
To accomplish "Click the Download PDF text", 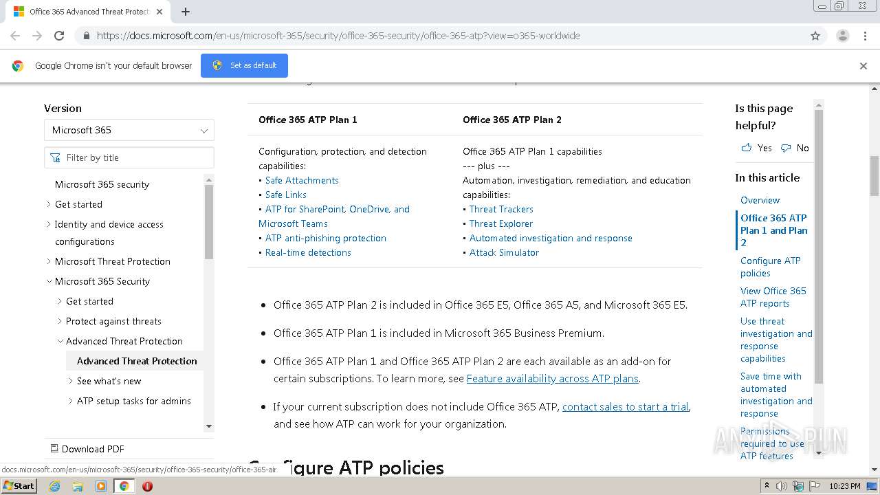I will pos(93,449).
